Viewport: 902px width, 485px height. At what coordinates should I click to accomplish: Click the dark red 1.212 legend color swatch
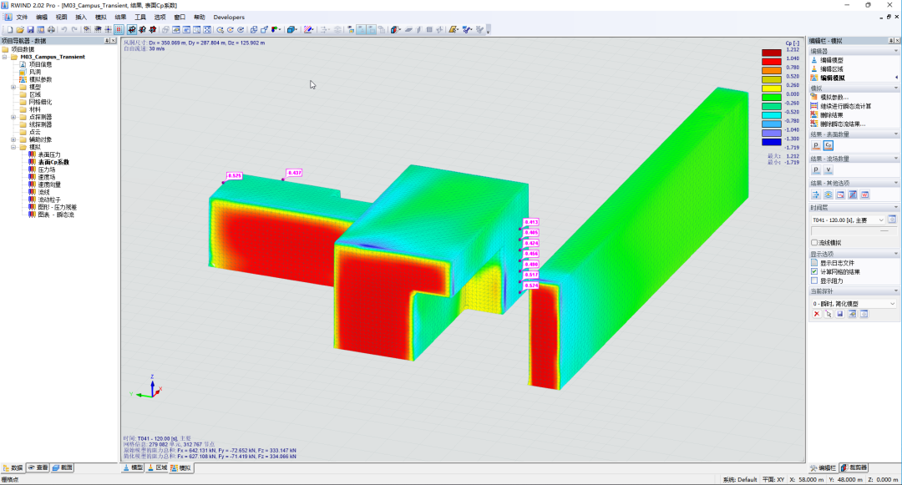point(772,53)
